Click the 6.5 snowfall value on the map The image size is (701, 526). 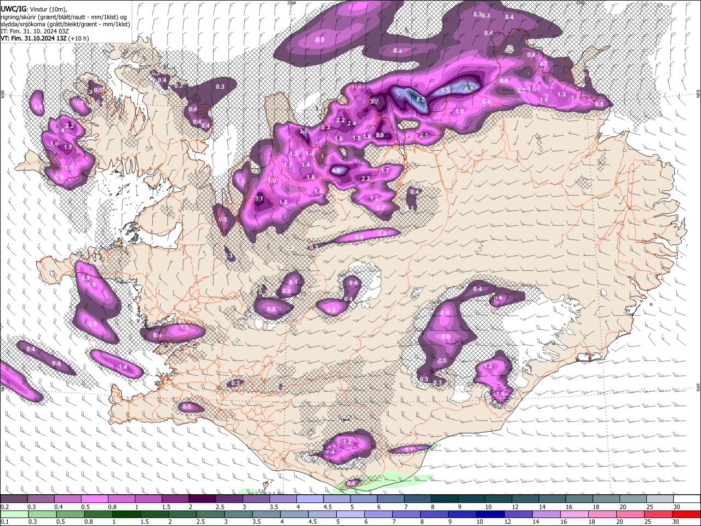pyautogui.click(x=446, y=90)
